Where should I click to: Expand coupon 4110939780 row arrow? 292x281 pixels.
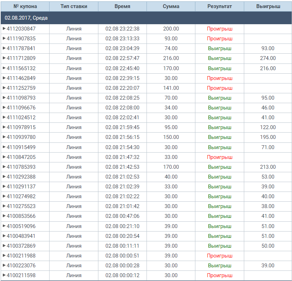(x=4, y=137)
